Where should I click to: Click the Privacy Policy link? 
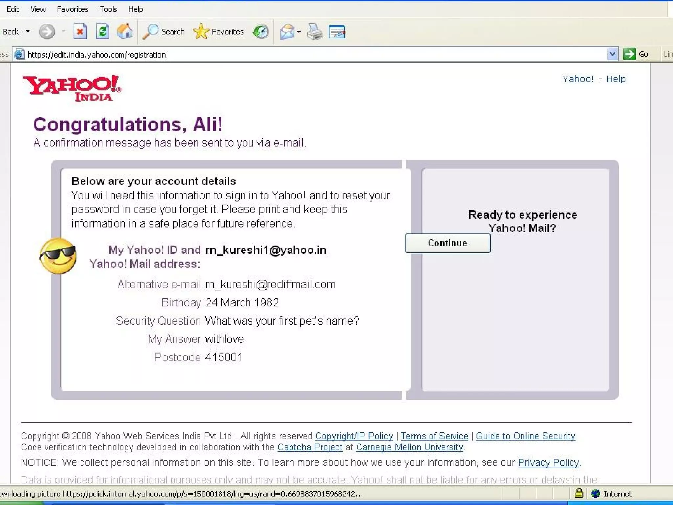(x=548, y=462)
